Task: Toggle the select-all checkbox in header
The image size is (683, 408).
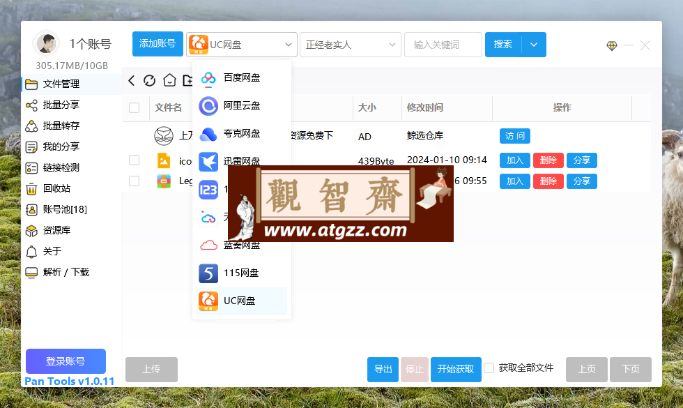Action: pyautogui.click(x=134, y=107)
